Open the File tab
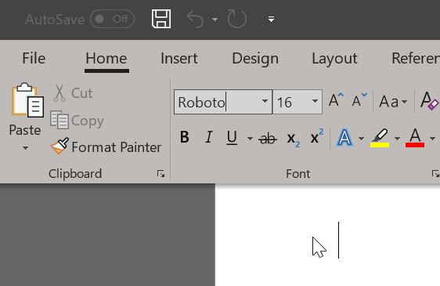This screenshot has width=440, height=286. pos(34,59)
